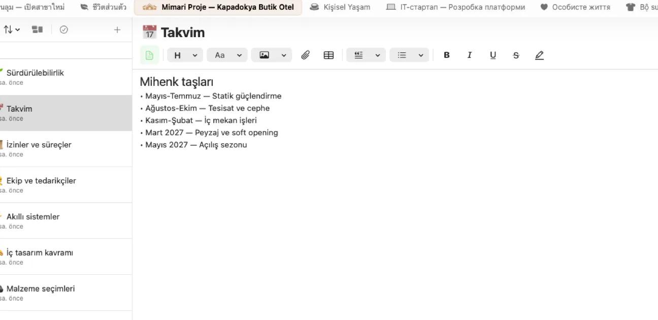This screenshot has height=320, width=658.
Task: Toggle bold formatting
Action: point(447,55)
